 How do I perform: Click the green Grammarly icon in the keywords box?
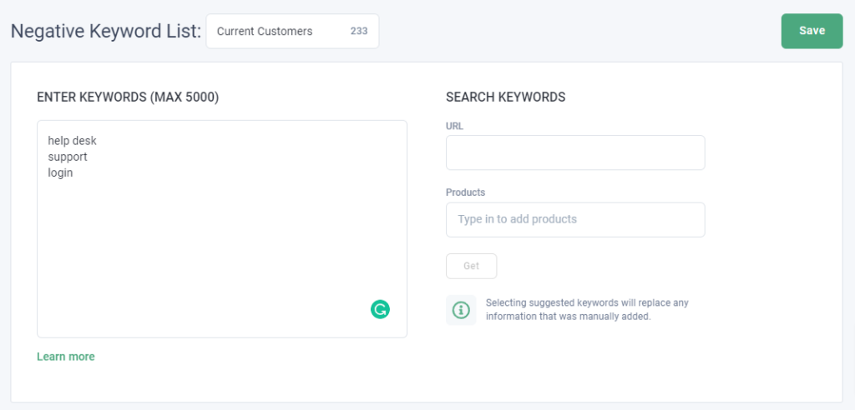[x=380, y=309]
